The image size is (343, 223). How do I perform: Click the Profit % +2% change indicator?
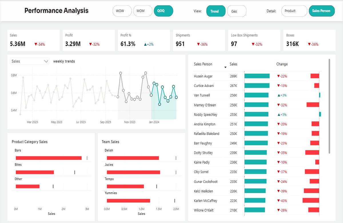(x=149, y=44)
